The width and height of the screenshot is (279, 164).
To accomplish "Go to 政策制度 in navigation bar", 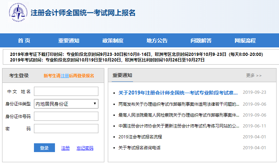I will pos(113,40).
